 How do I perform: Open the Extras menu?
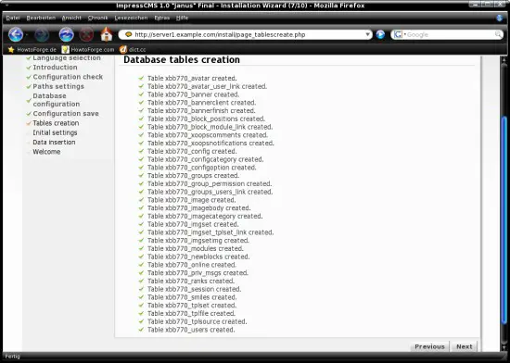click(x=162, y=18)
